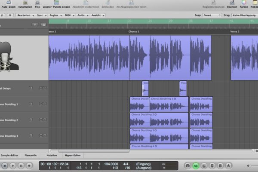Click duplicate track button beside plus

pos(43,25)
